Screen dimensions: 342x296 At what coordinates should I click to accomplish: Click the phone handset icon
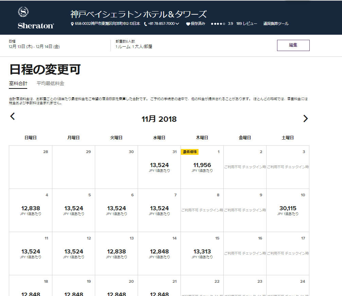pyautogui.click(x=146, y=24)
